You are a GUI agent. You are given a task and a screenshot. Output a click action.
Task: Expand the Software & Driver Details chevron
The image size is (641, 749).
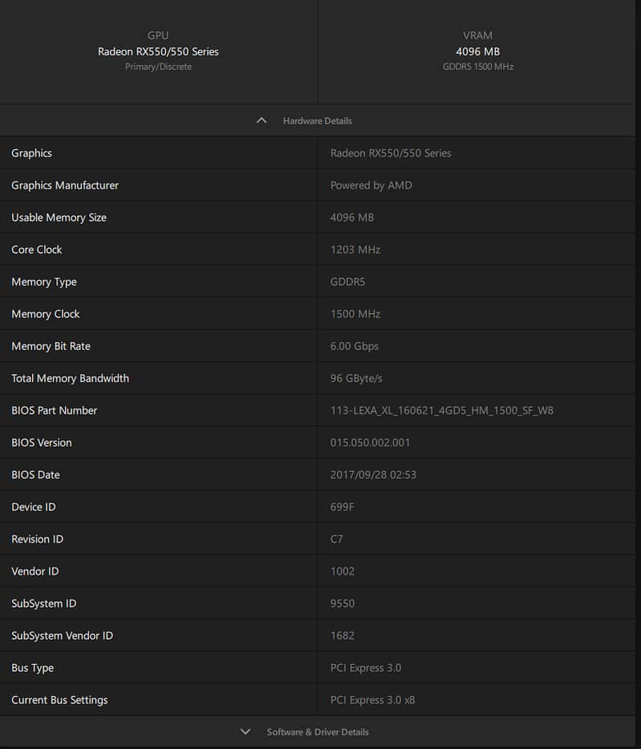point(245,731)
